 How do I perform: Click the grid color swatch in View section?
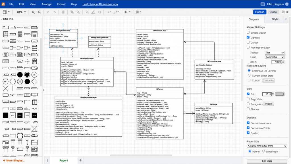280,94
